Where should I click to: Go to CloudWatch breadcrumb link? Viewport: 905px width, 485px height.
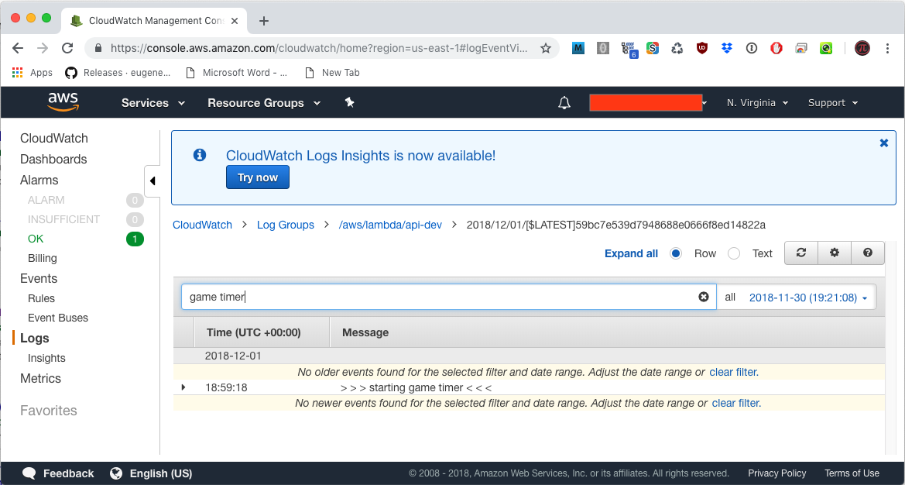coord(203,225)
